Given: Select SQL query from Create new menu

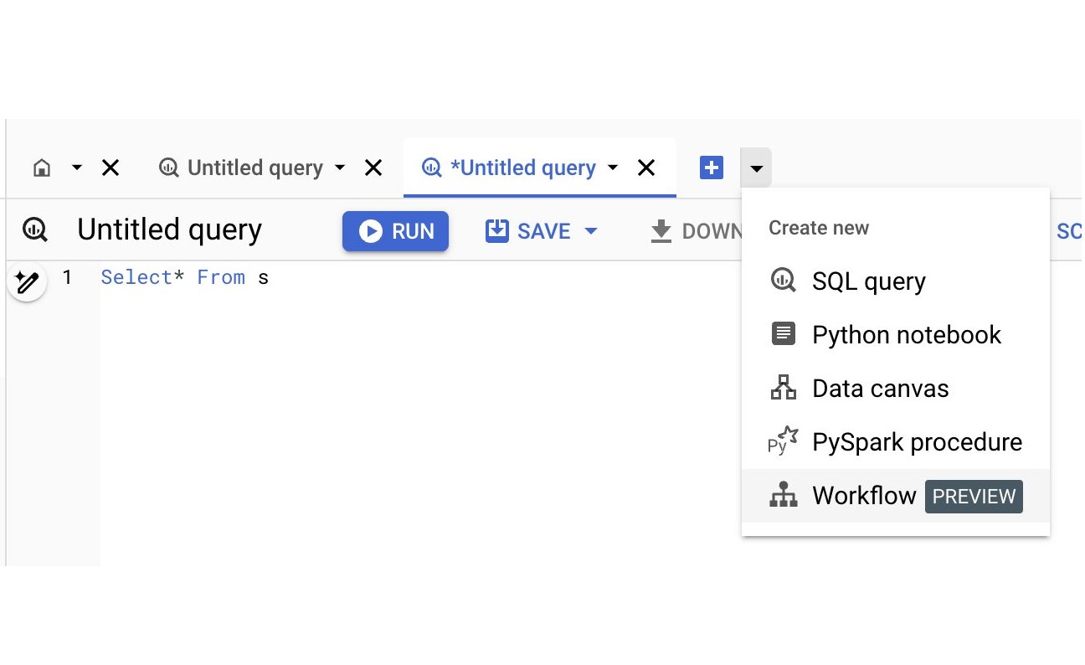Looking at the screenshot, I should pos(868,281).
